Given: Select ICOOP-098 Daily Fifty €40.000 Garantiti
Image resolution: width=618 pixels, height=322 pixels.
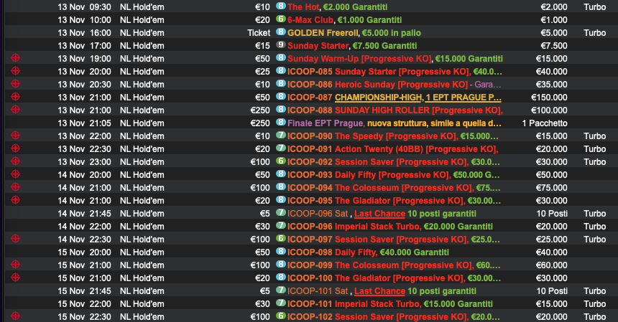Looking at the screenshot, I should (x=368, y=252).
